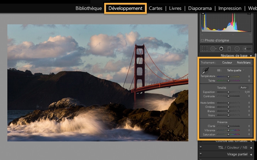257x160 pixels.
Task: Switch to the Impression module
Action: (x=230, y=8)
